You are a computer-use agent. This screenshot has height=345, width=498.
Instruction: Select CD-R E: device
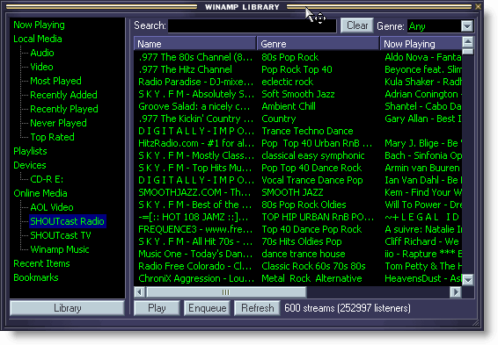point(47,179)
